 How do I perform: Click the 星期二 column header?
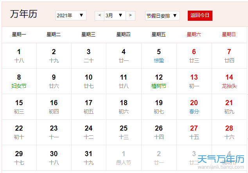pos(54,35)
